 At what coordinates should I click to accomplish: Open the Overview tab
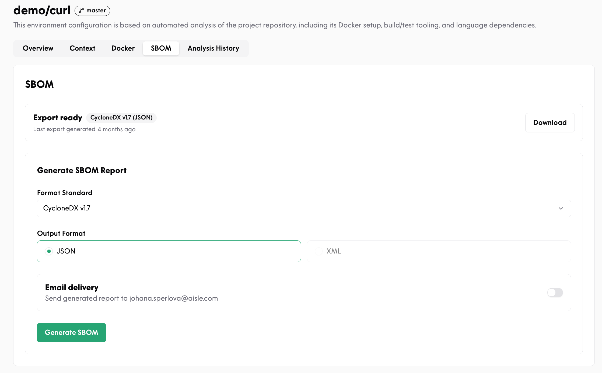(x=38, y=48)
